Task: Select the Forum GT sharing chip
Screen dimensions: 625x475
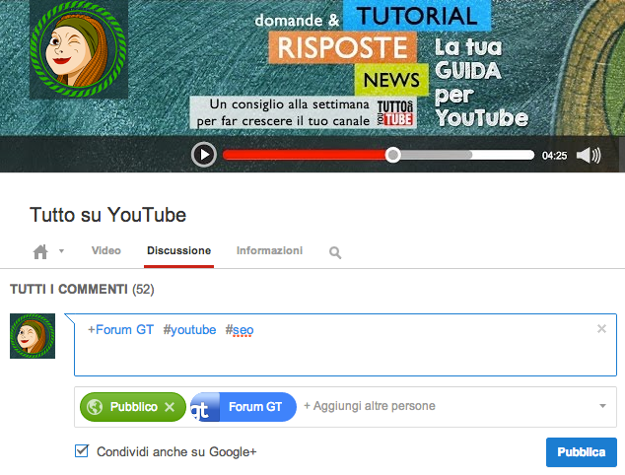Action: [x=243, y=407]
